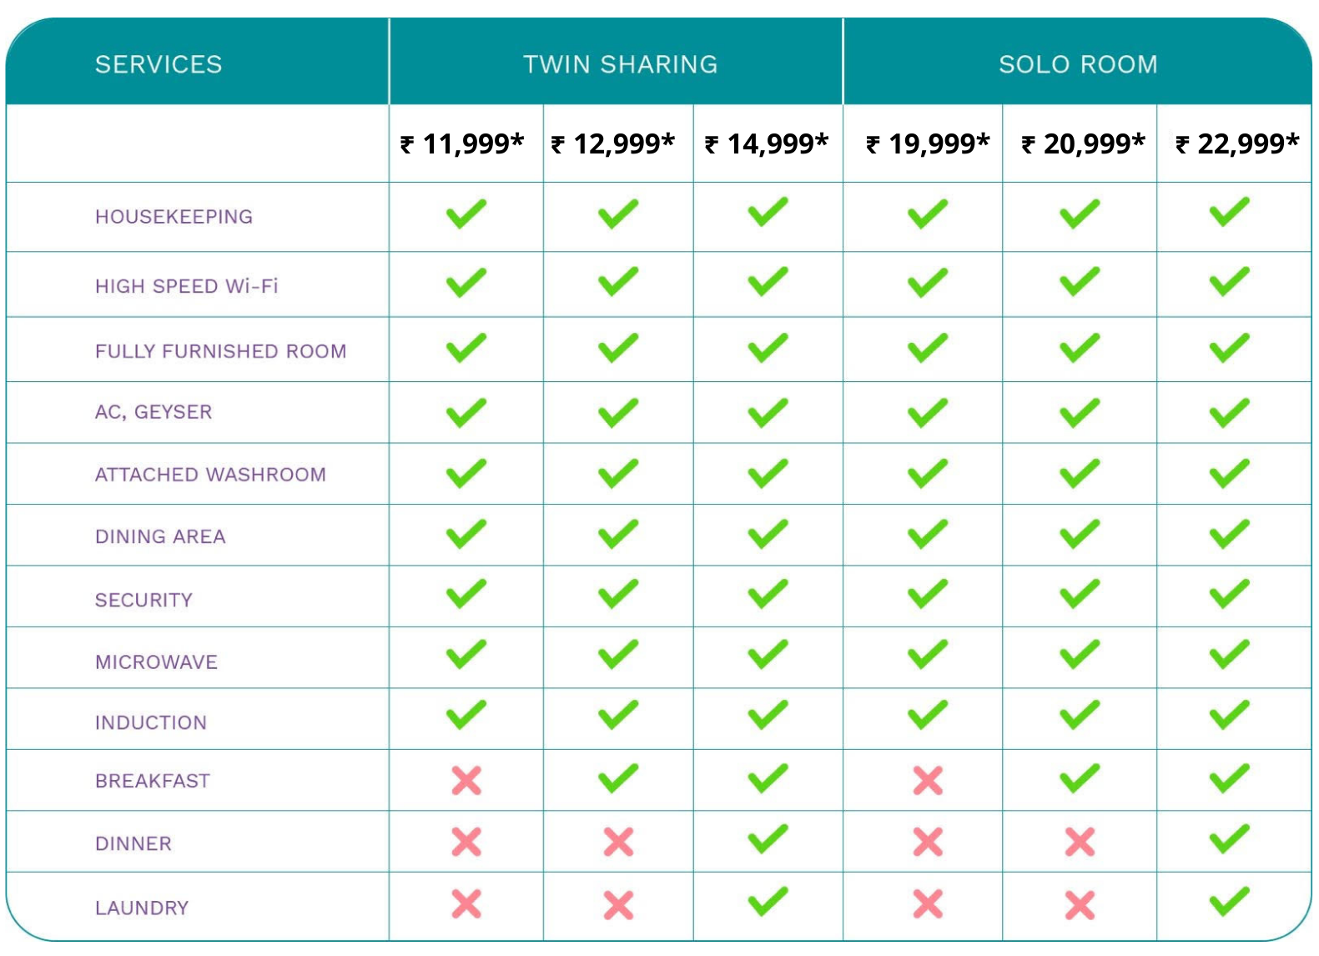This screenshot has width=1319, height=956.
Task: Select the ₹ 14,999* twin sharing price
Action: (x=767, y=143)
